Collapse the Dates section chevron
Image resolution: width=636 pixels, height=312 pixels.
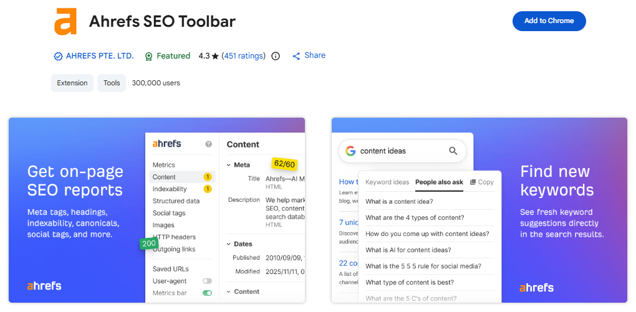[229, 244]
